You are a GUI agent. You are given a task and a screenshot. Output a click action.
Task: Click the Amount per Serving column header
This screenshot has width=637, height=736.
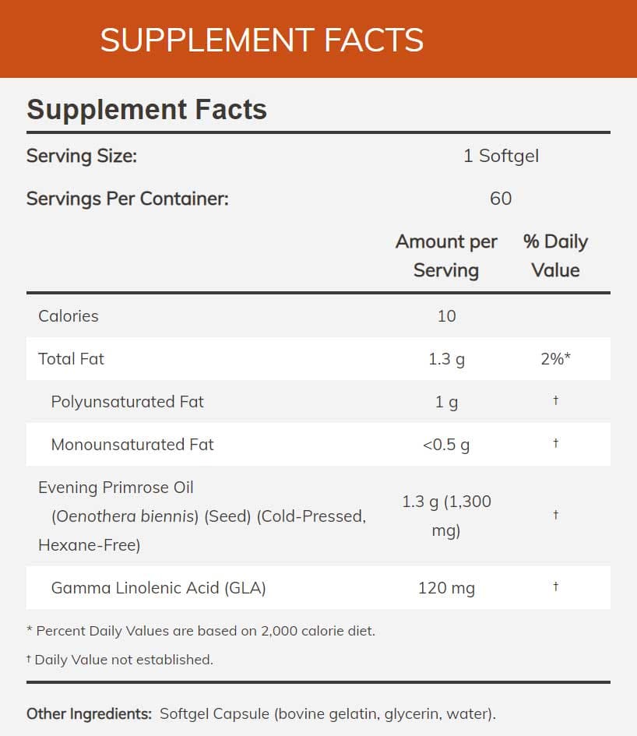point(446,256)
